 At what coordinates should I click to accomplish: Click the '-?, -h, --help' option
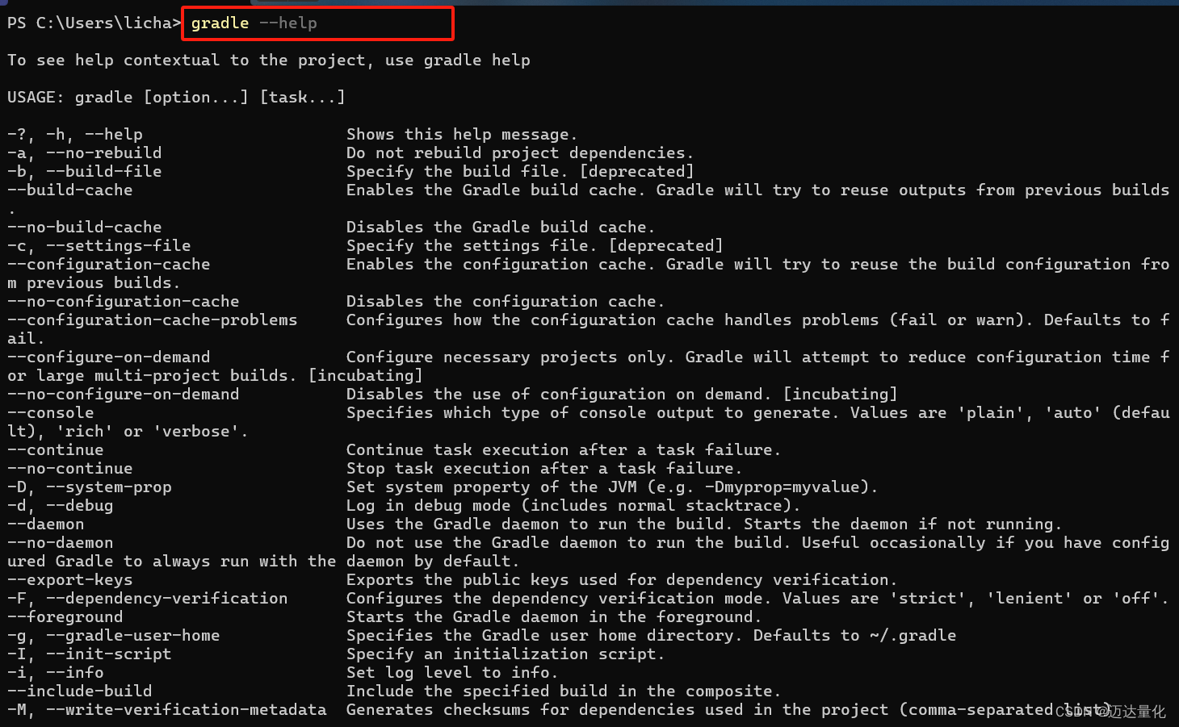(75, 135)
